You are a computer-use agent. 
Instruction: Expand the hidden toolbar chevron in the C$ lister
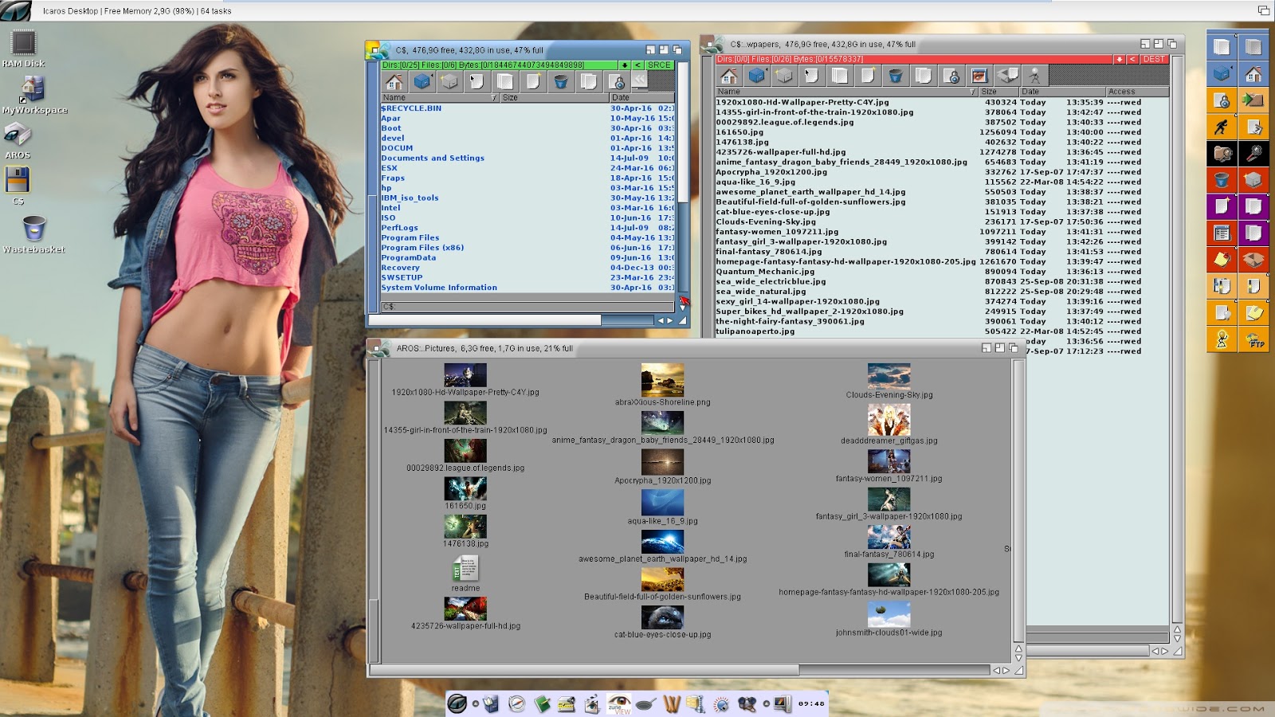(639, 81)
